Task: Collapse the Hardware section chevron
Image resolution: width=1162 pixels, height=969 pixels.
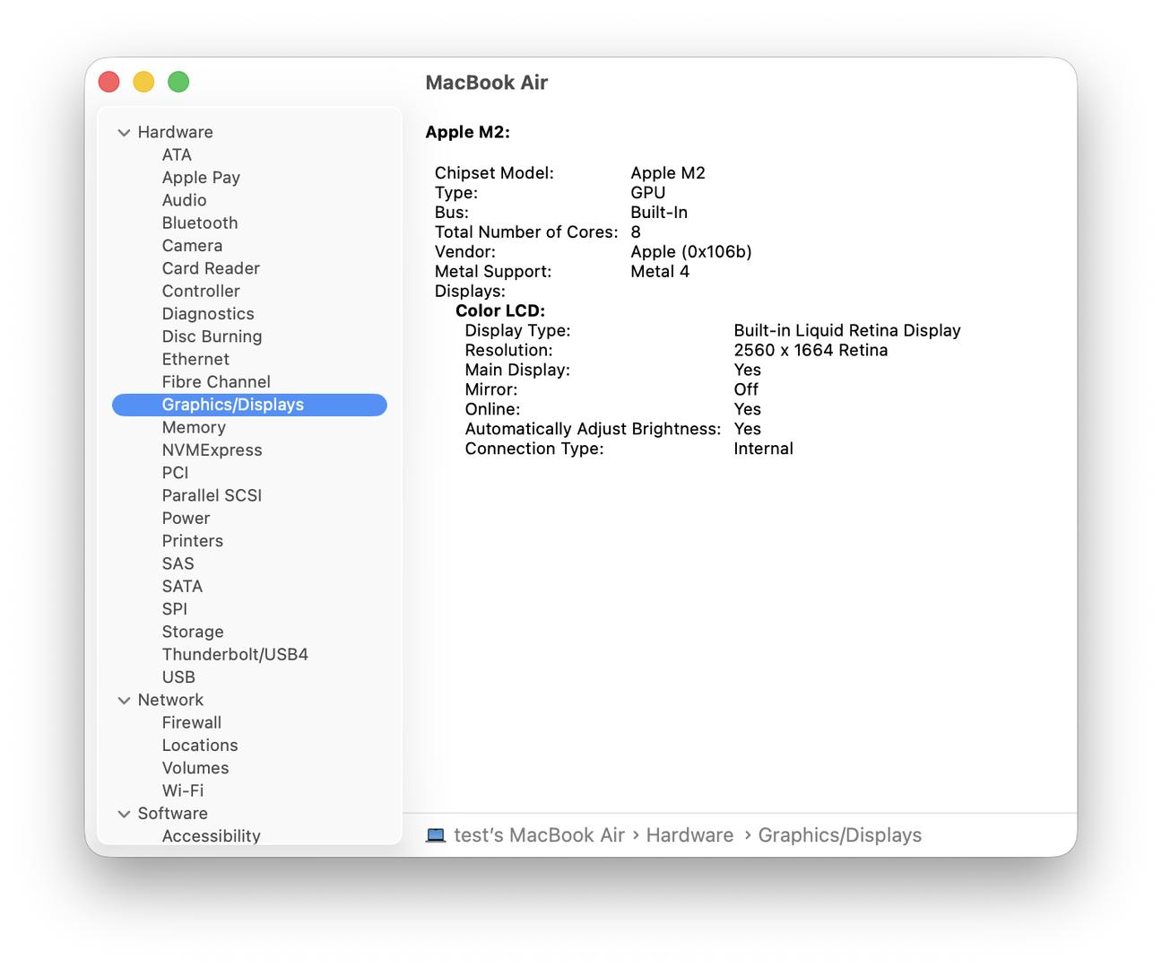Action: pyautogui.click(x=124, y=133)
